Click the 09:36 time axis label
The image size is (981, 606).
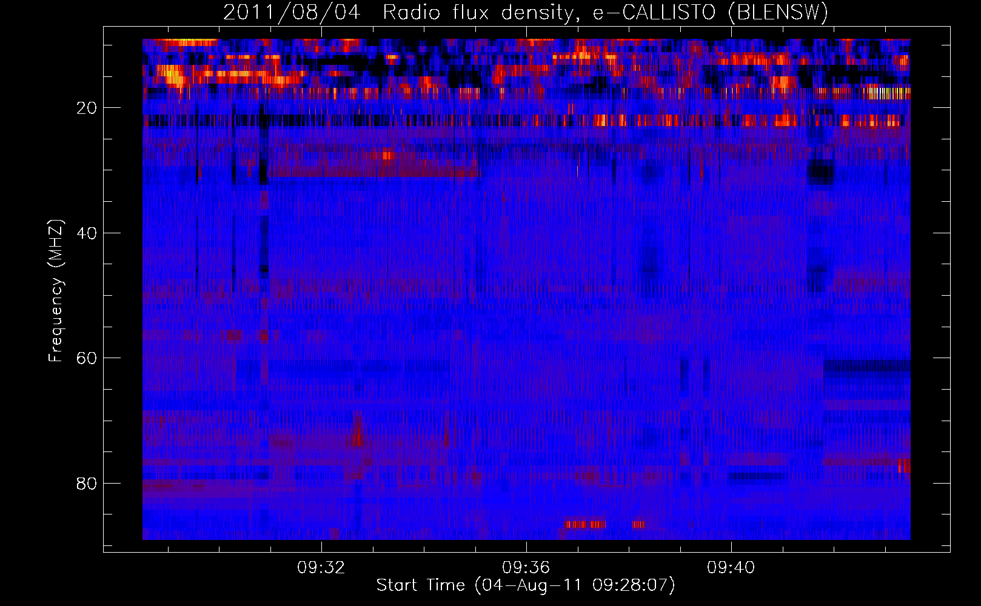(x=526, y=567)
